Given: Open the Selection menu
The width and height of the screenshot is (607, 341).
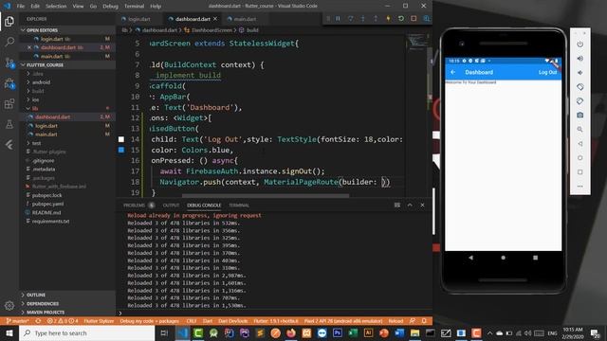Looking at the screenshot, I should pyautogui.click(x=56, y=6).
